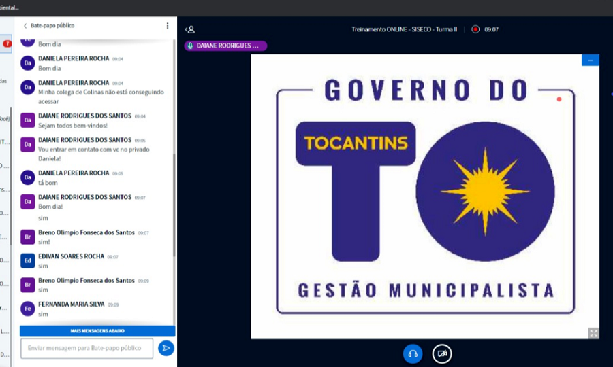Minimize the presentation with the blue button
The width and height of the screenshot is (613, 367).
point(590,60)
